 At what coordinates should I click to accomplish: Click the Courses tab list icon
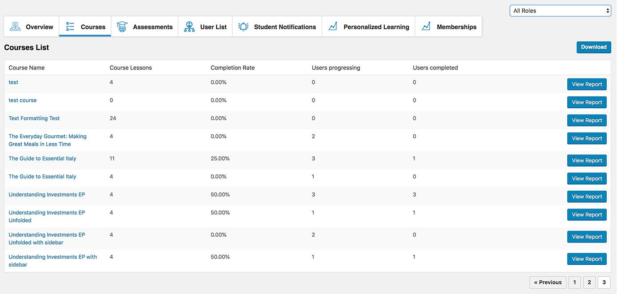(x=70, y=27)
